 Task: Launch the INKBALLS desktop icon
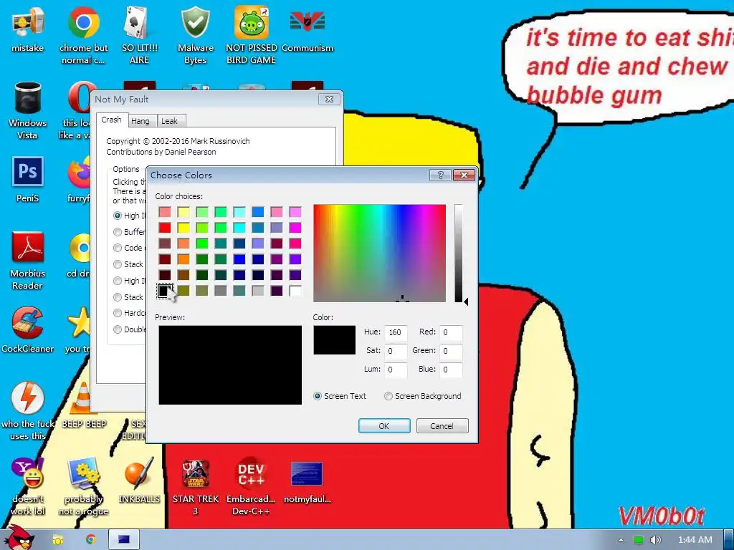coord(139,481)
